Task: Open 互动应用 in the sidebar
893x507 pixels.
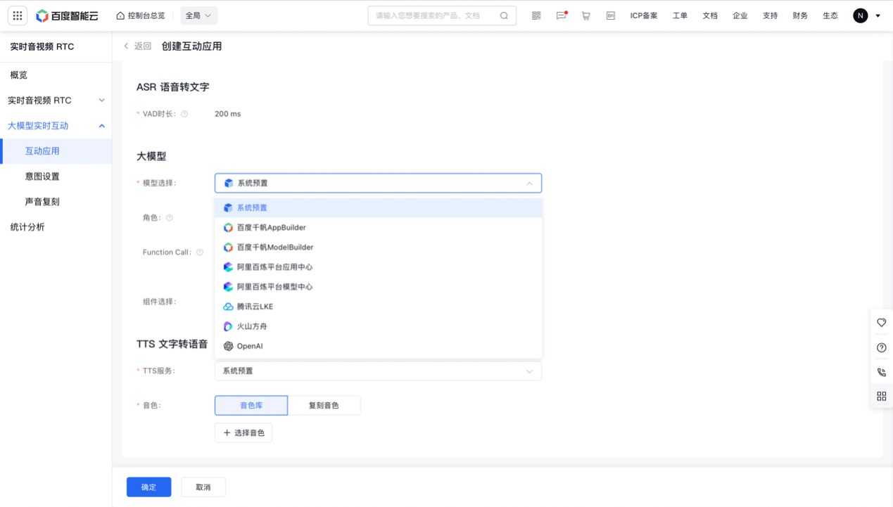Action: [56, 151]
